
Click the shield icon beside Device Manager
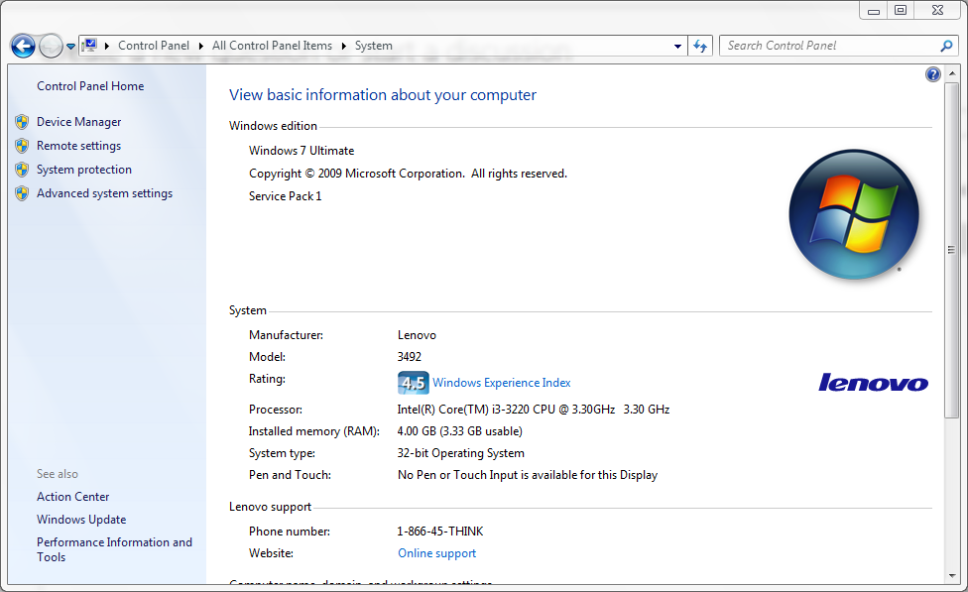click(22, 122)
